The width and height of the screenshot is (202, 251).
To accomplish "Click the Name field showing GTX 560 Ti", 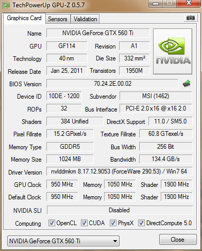I will click(x=98, y=33).
